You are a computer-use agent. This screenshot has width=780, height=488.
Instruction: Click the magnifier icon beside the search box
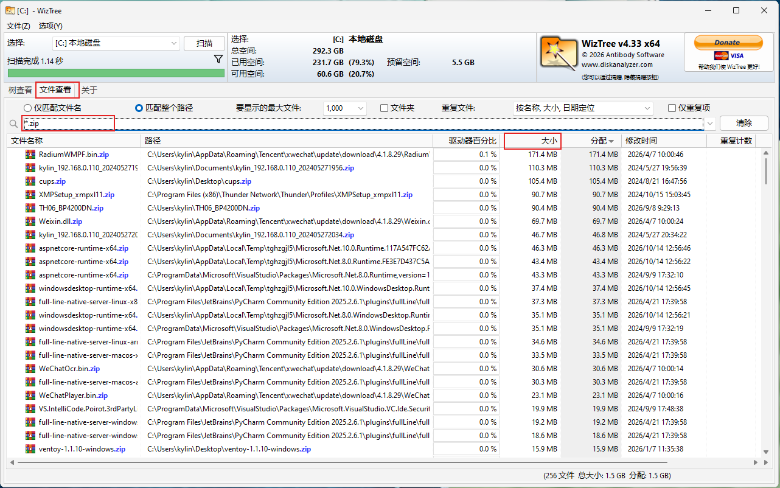tap(14, 124)
